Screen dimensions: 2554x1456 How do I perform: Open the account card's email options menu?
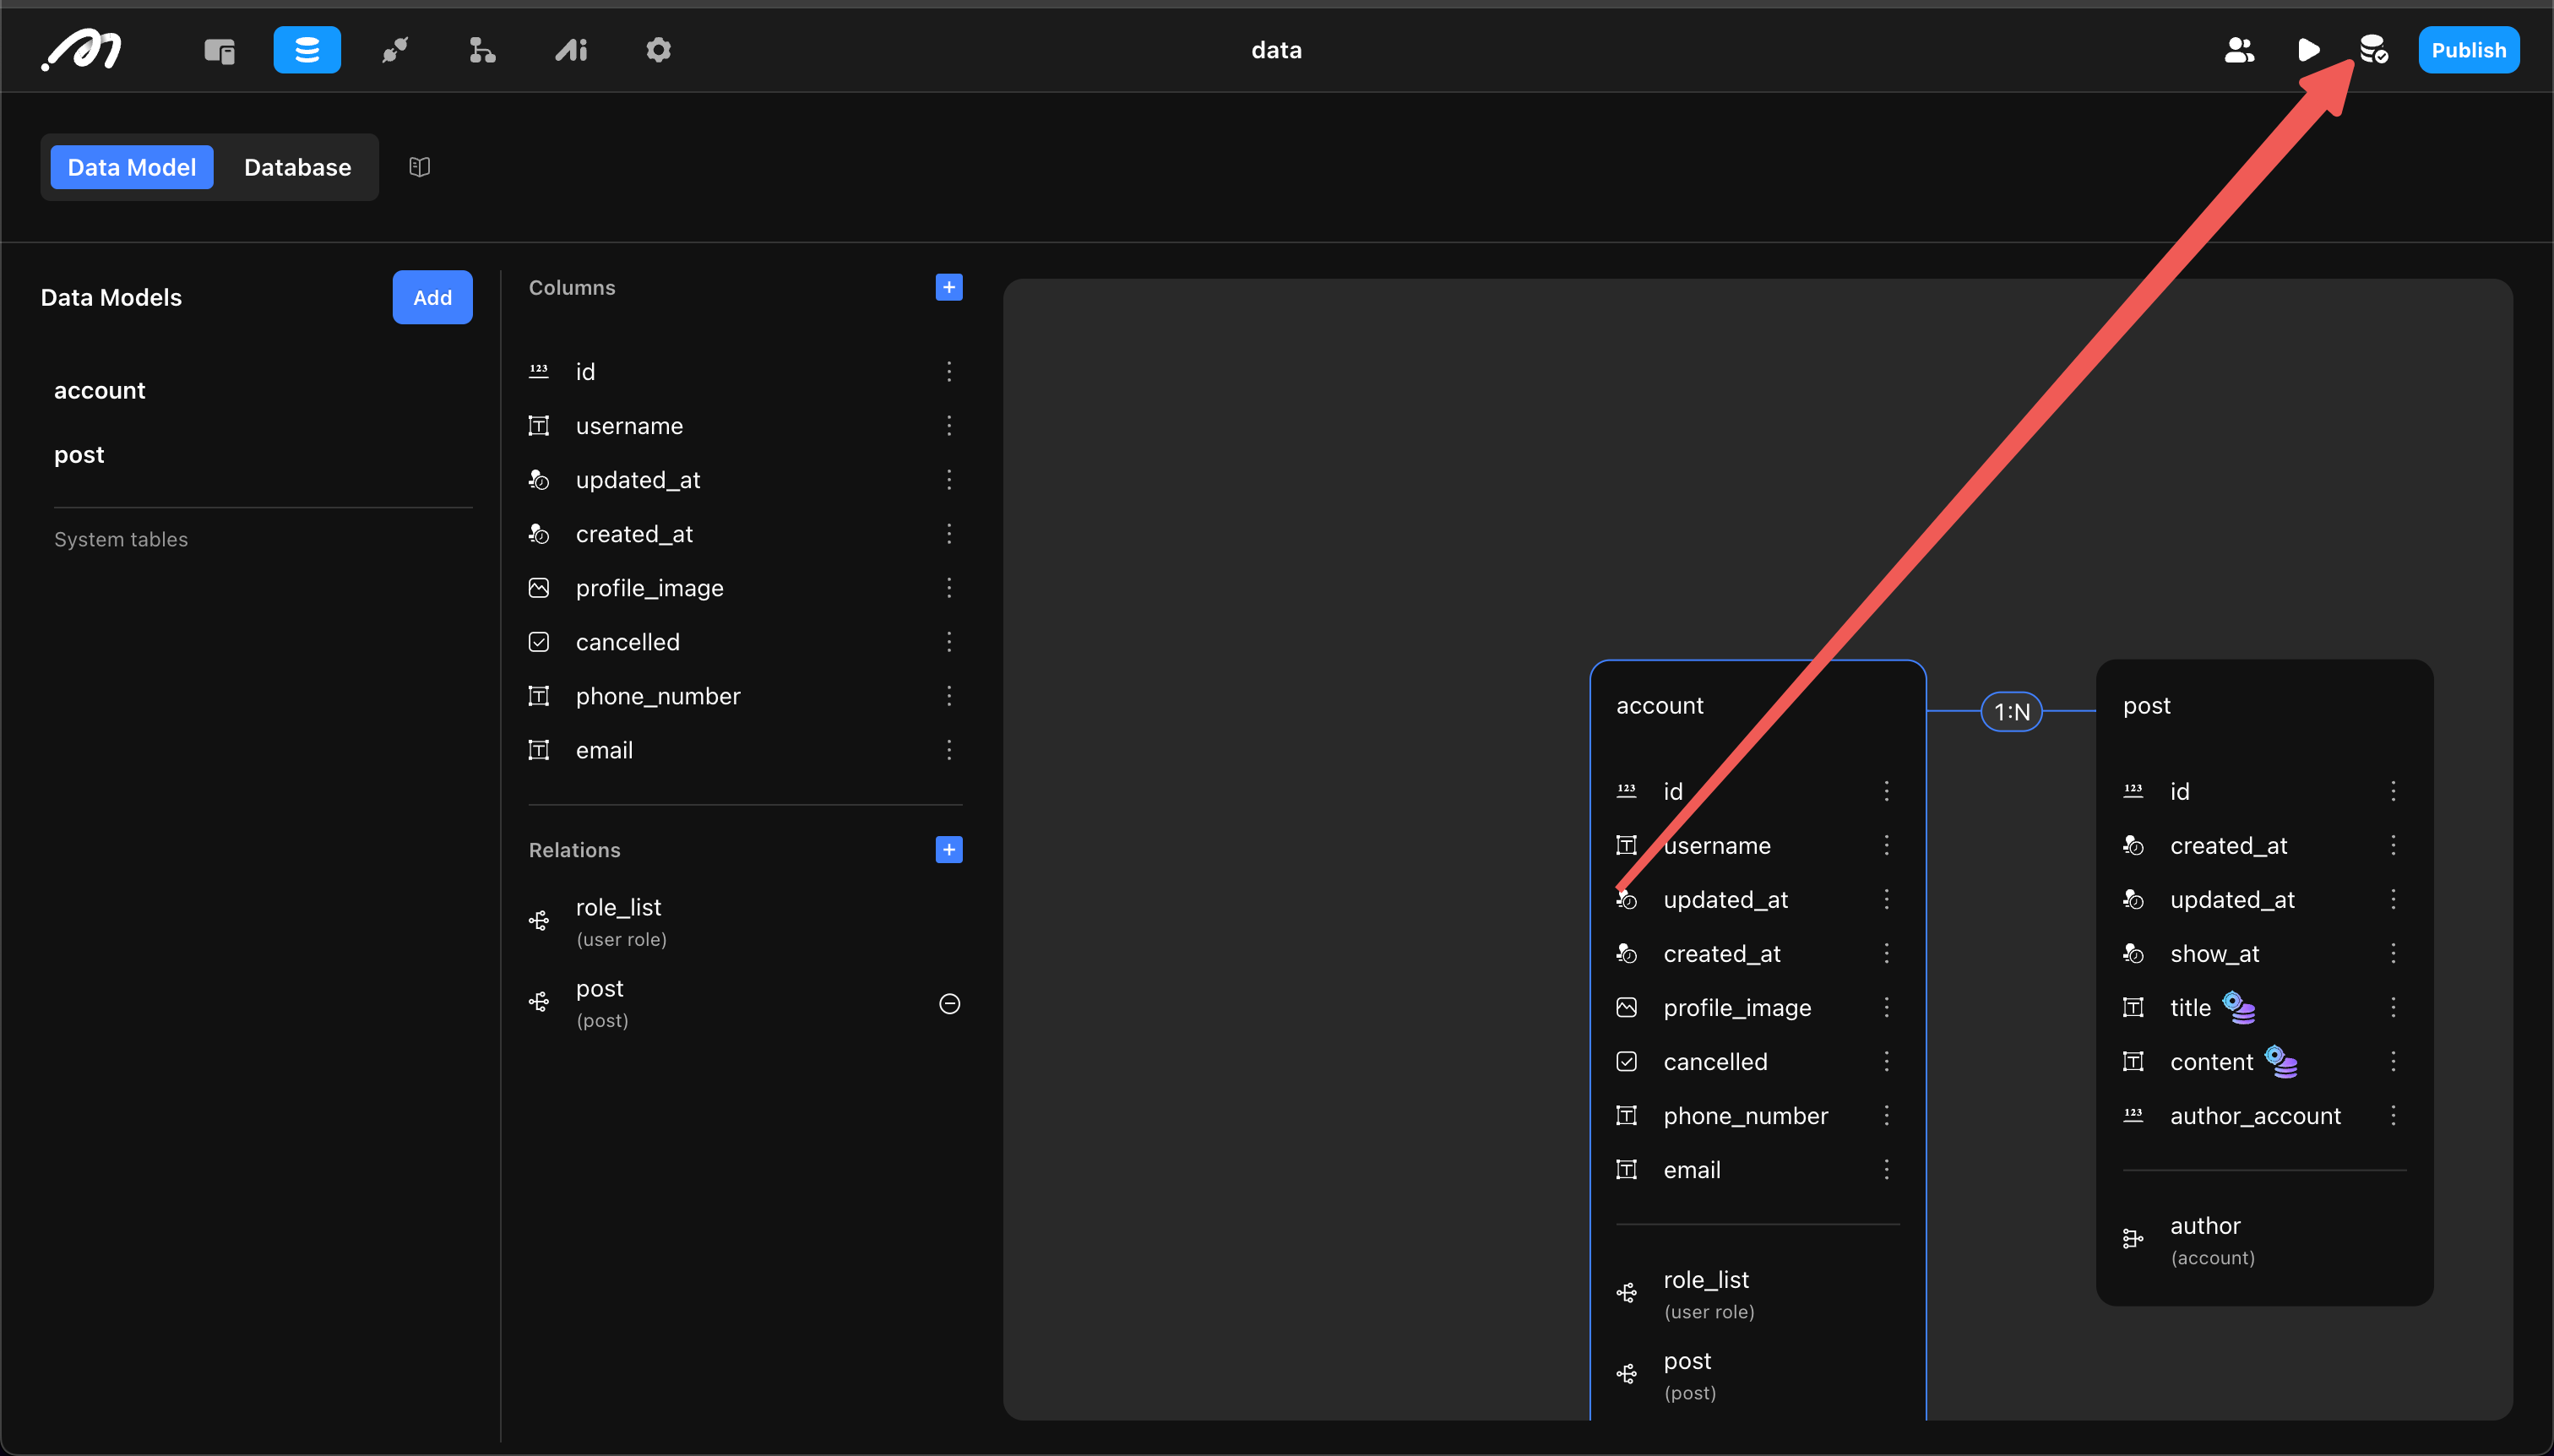[1887, 1169]
